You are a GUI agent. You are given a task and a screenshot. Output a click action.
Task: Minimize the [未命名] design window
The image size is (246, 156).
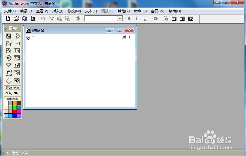pos(109,30)
